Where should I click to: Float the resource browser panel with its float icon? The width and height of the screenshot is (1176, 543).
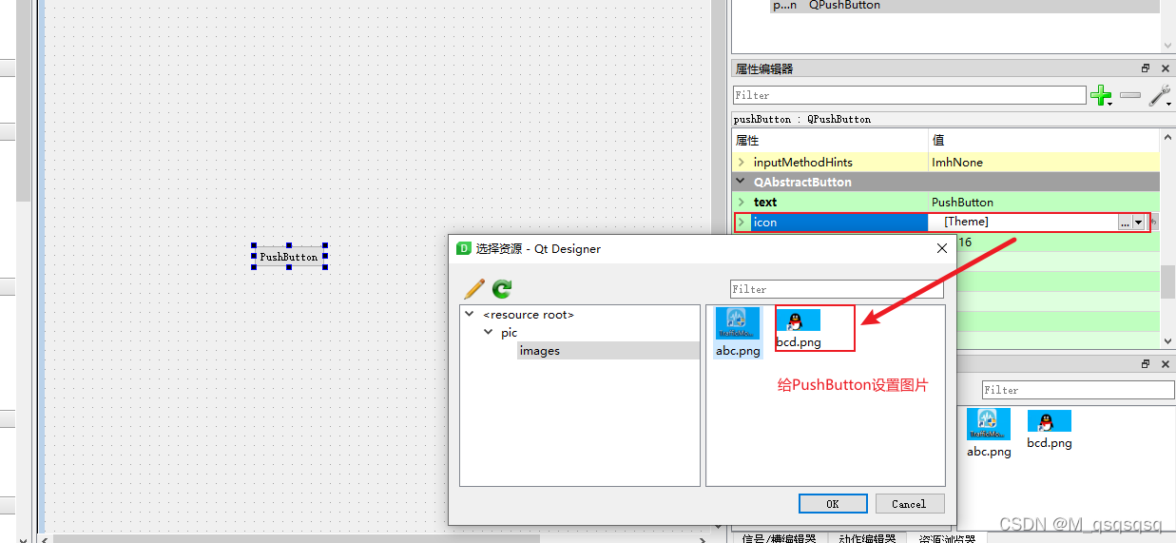click(1146, 364)
